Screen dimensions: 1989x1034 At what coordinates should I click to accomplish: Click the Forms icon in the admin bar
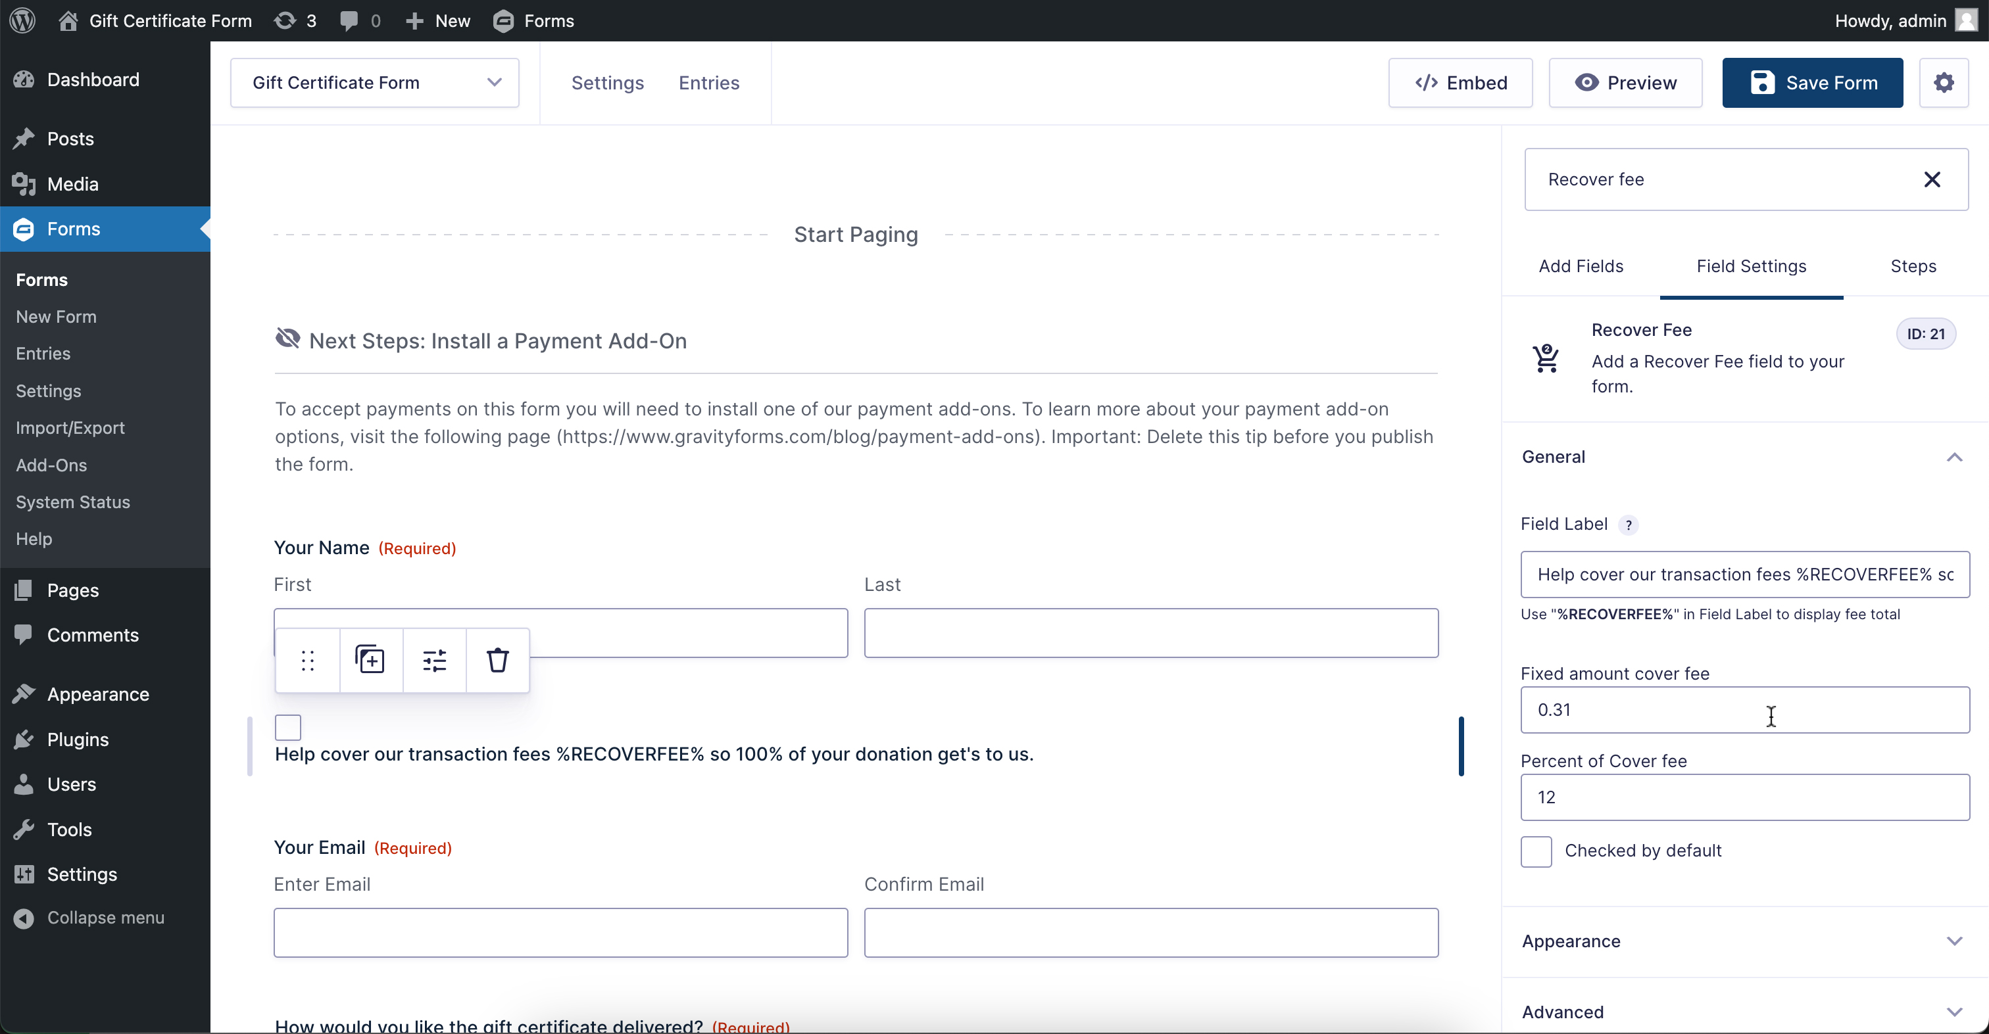pos(504,21)
